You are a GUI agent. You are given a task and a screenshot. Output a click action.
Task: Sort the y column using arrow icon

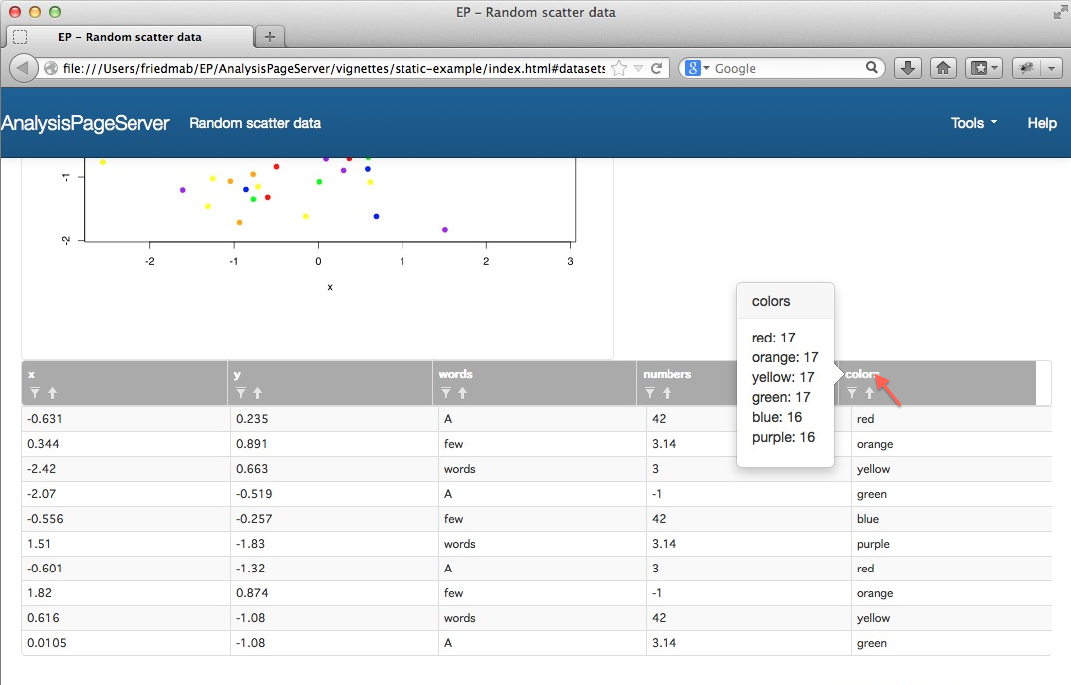[257, 393]
